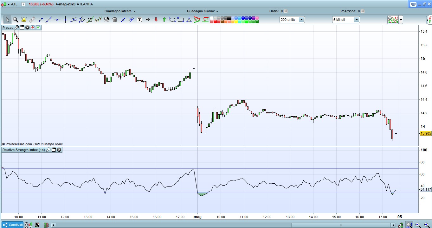Choose the trend line drawing tool
432x228 pixels.
[49, 20]
